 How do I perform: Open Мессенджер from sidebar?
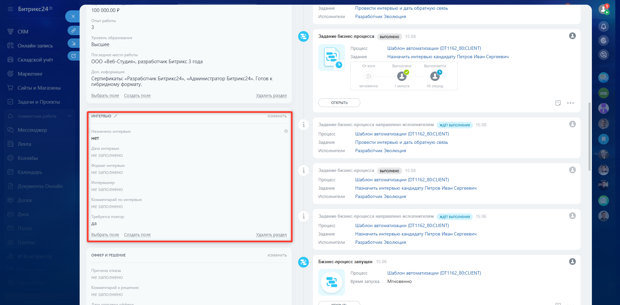tap(32, 130)
